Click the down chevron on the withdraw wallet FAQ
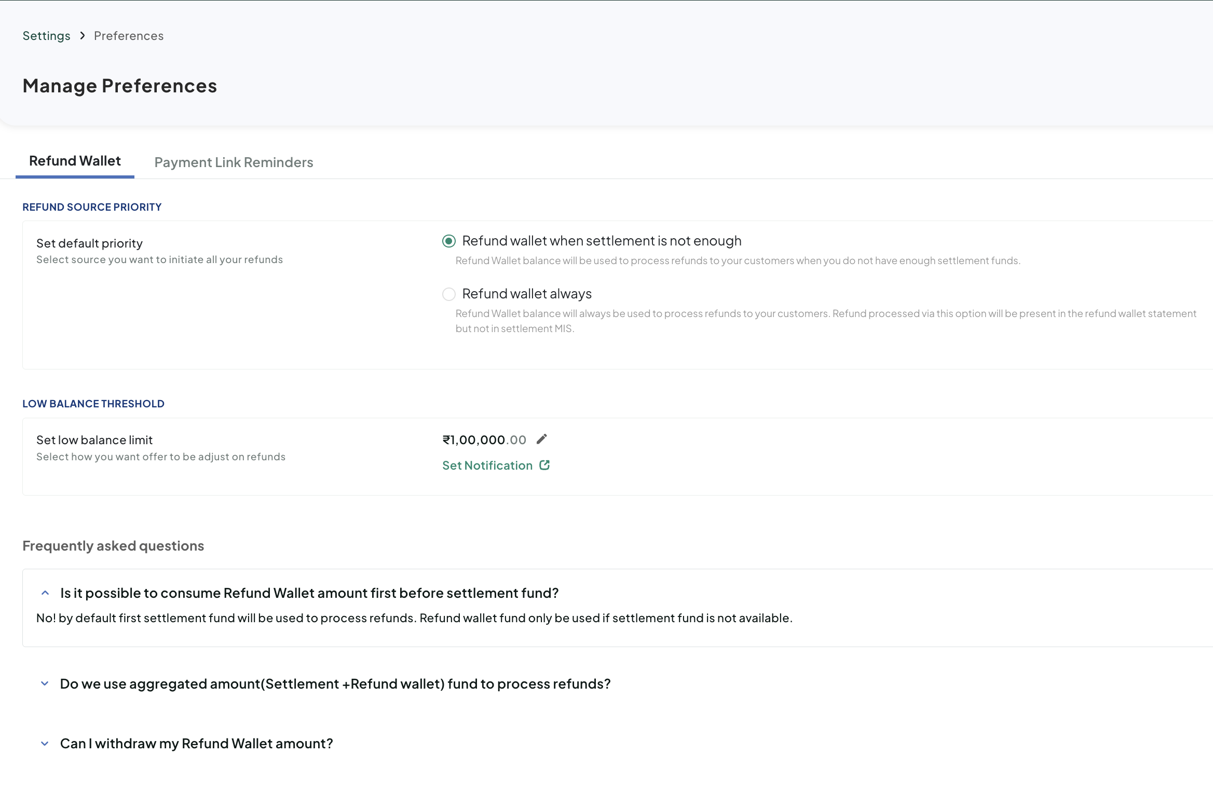This screenshot has width=1213, height=795. tap(45, 743)
